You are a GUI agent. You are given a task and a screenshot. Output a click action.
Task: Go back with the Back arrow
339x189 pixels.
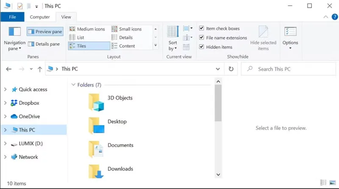coord(8,69)
